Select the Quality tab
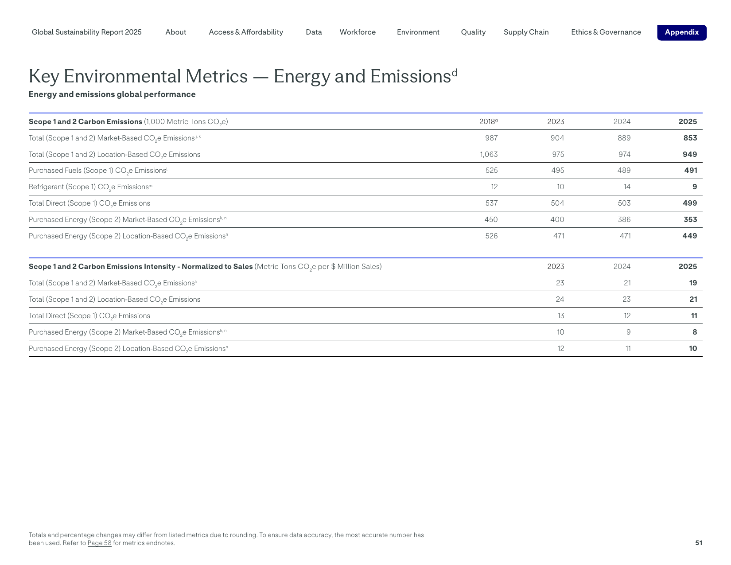The image size is (731, 565). coord(473,32)
